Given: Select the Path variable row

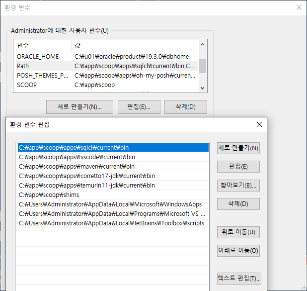Looking at the screenshot, I should (x=107, y=66).
